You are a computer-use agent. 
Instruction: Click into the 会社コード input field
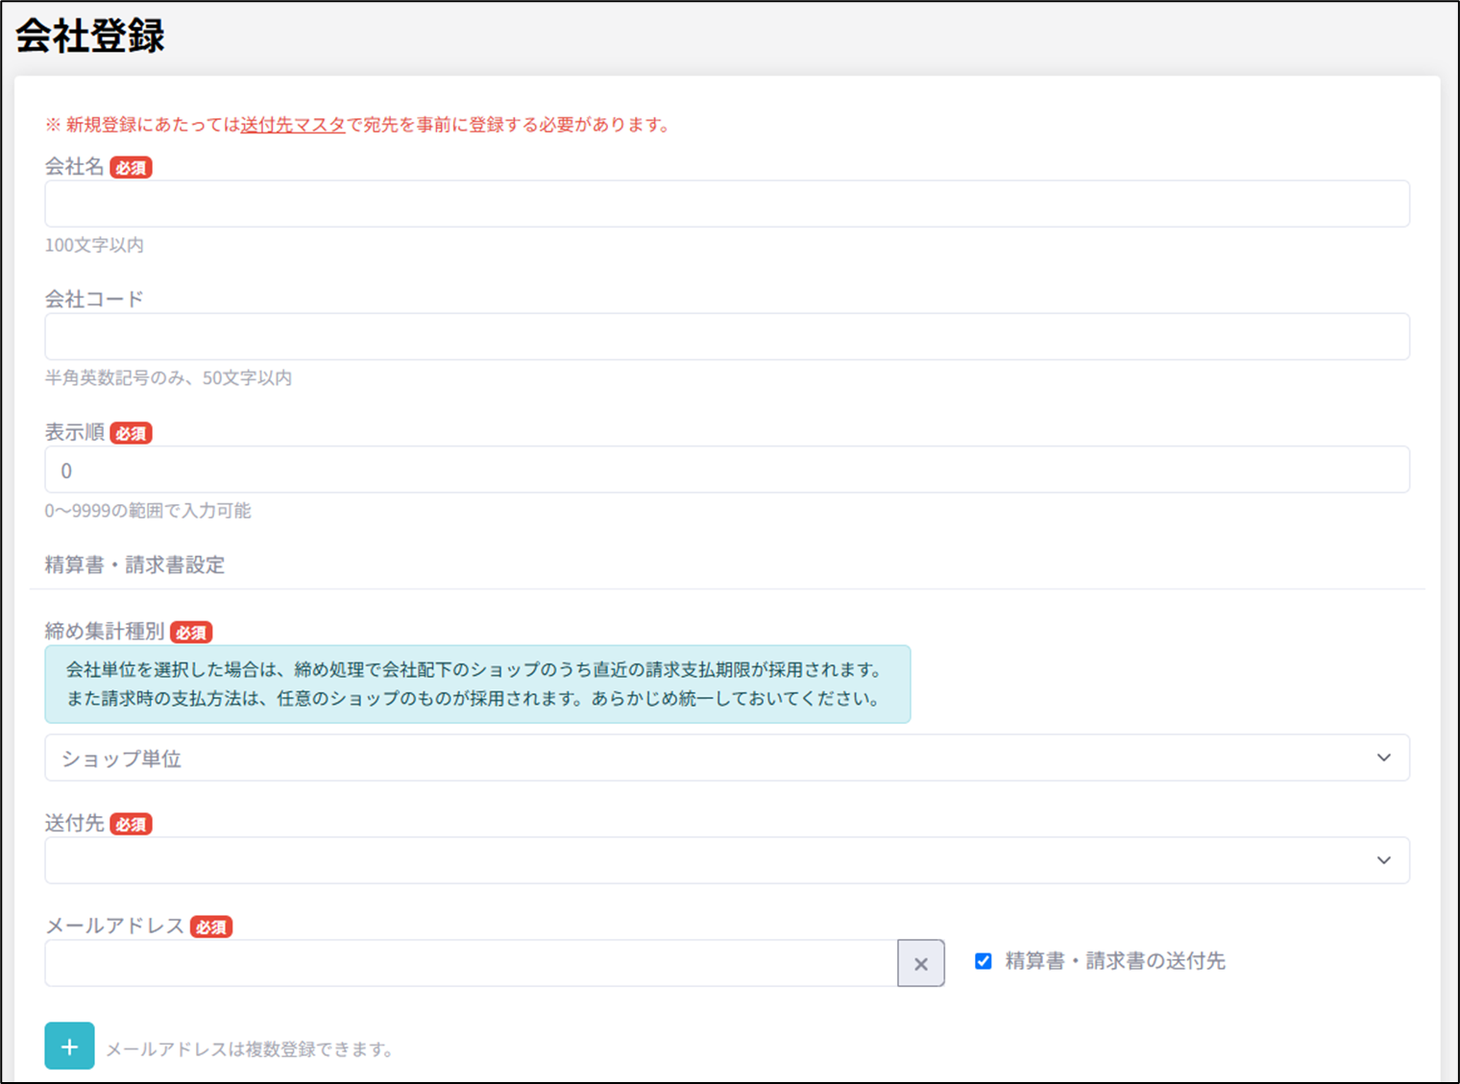pos(726,336)
